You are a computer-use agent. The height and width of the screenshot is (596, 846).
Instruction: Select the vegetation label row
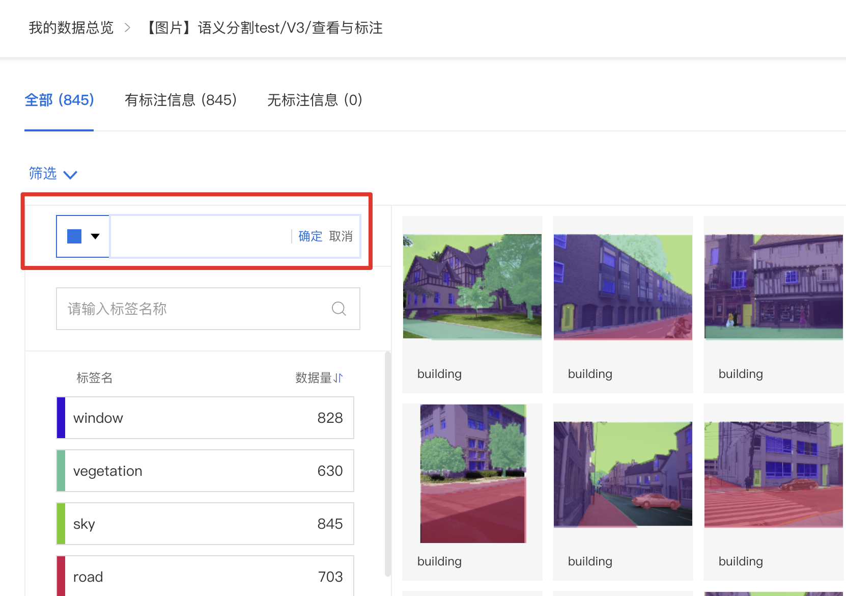[x=205, y=471]
